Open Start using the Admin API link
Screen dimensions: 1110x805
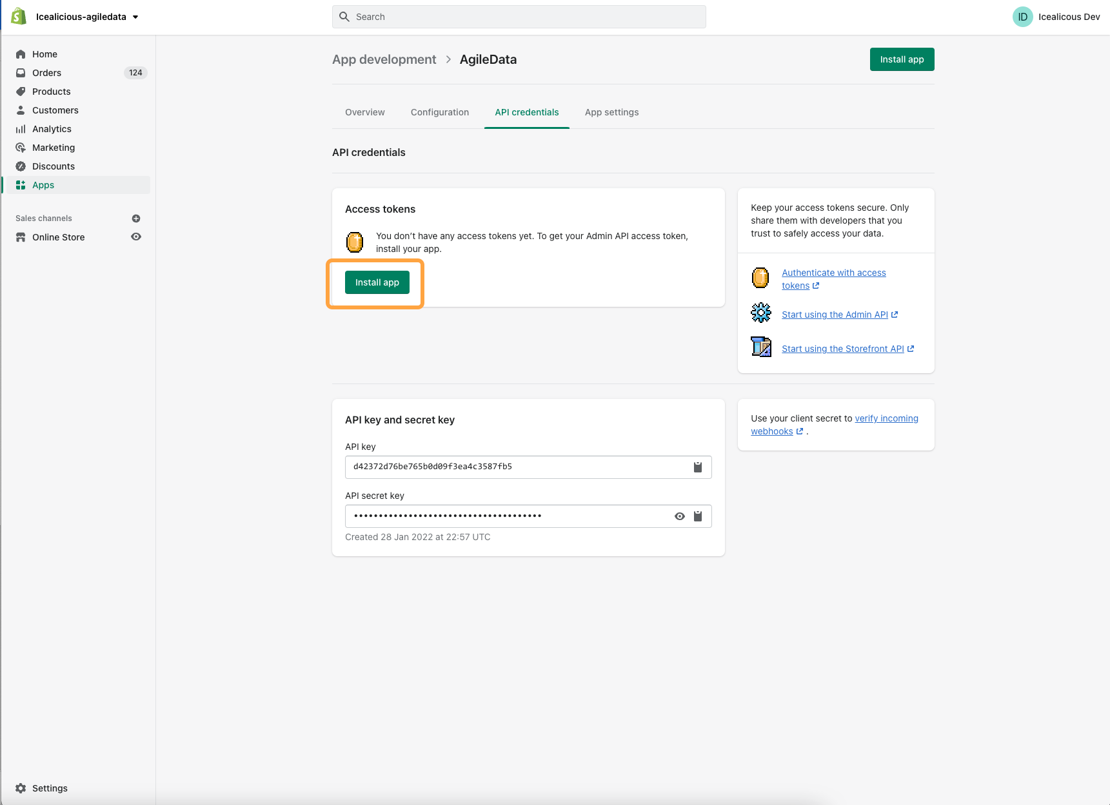point(840,315)
